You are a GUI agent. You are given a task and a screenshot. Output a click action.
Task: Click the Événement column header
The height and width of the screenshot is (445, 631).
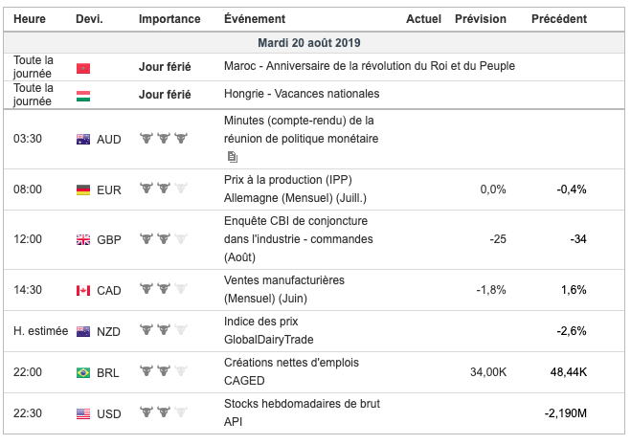254,19
